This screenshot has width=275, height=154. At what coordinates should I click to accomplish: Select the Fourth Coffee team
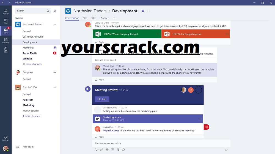click(x=30, y=87)
